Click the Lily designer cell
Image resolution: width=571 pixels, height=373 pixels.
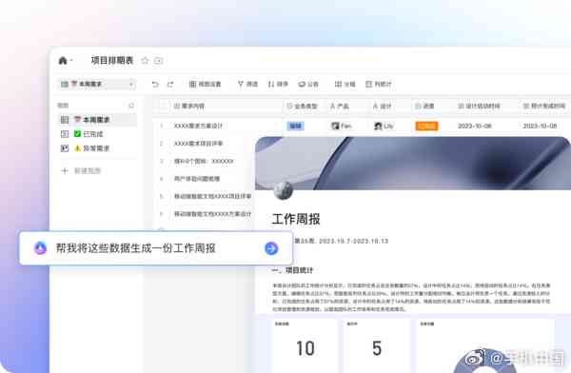pyautogui.click(x=384, y=126)
